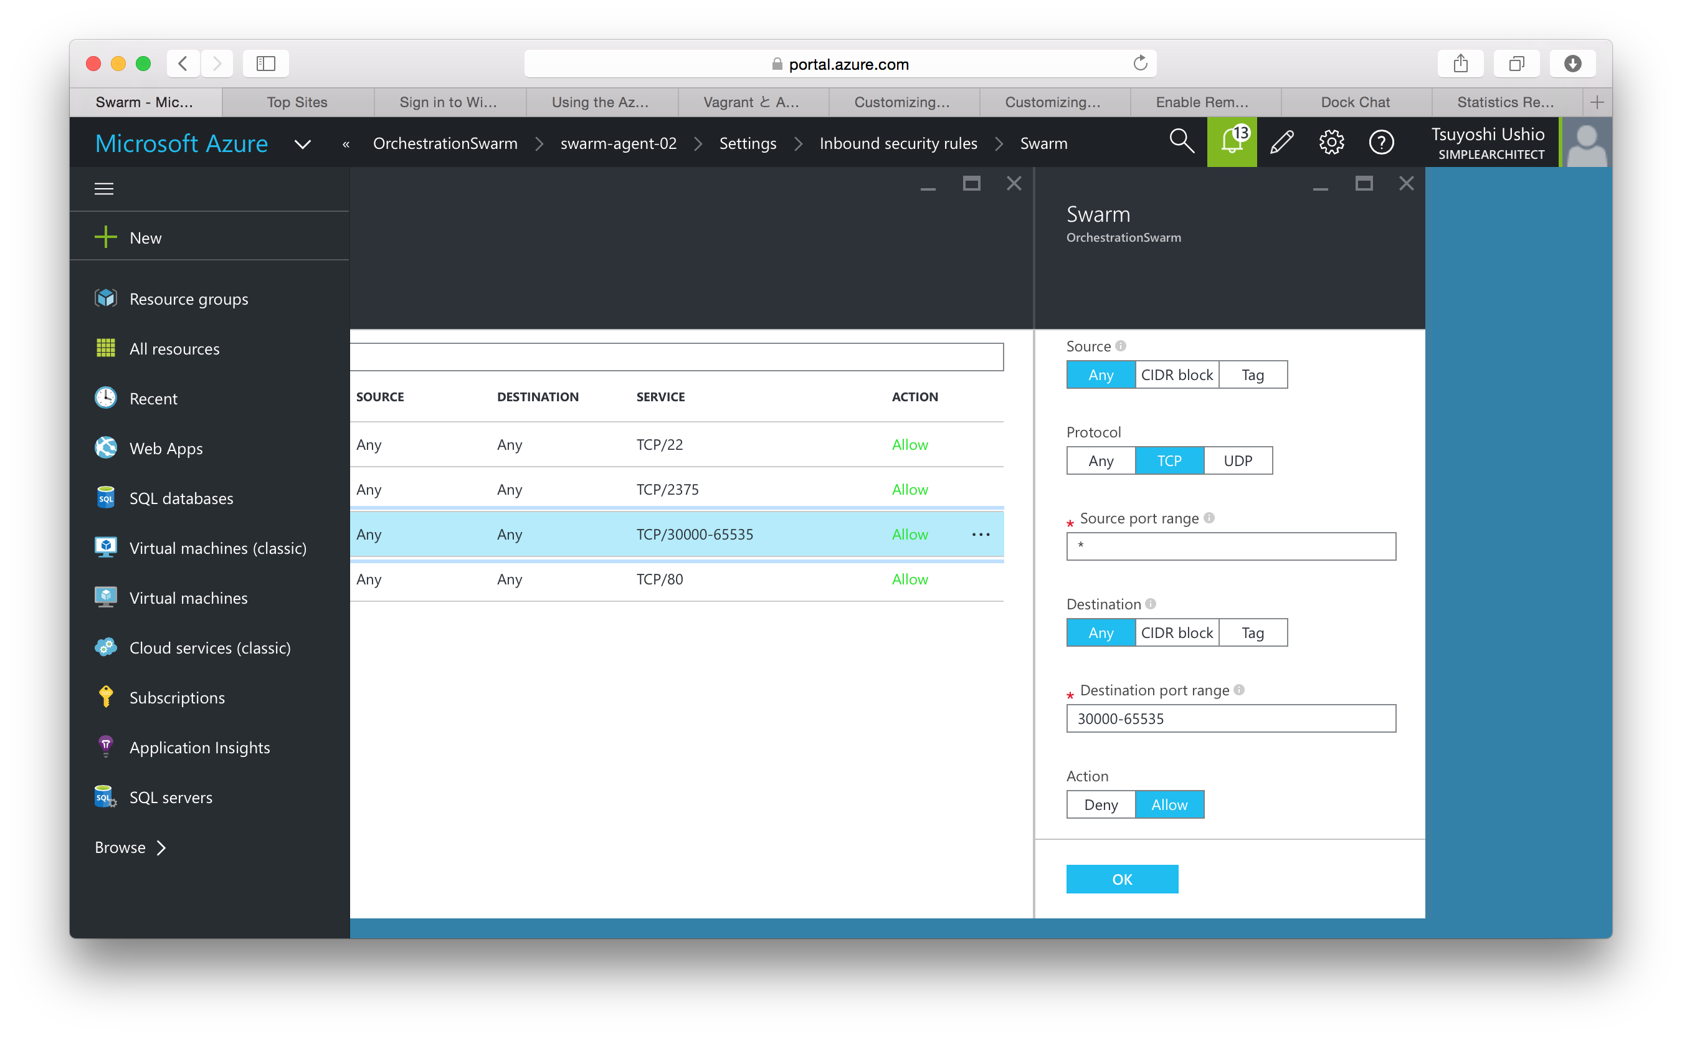Open Recent clock icon

click(x=106, y=398)
